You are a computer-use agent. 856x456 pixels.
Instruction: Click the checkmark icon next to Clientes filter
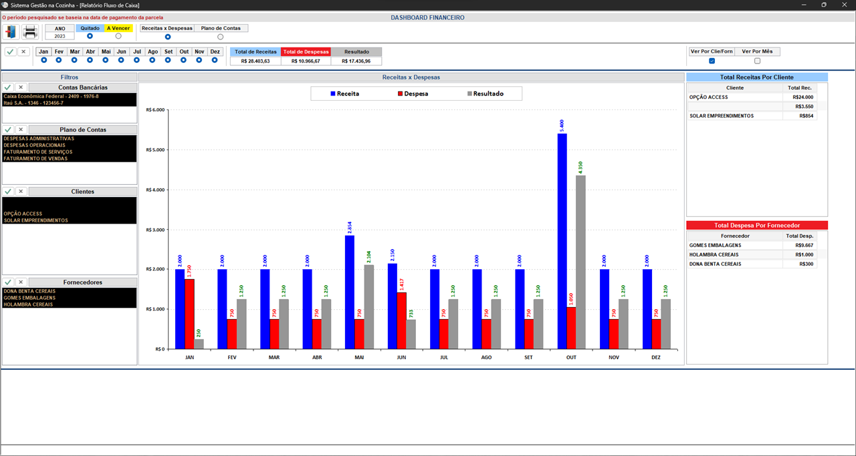tap(8, 192)
